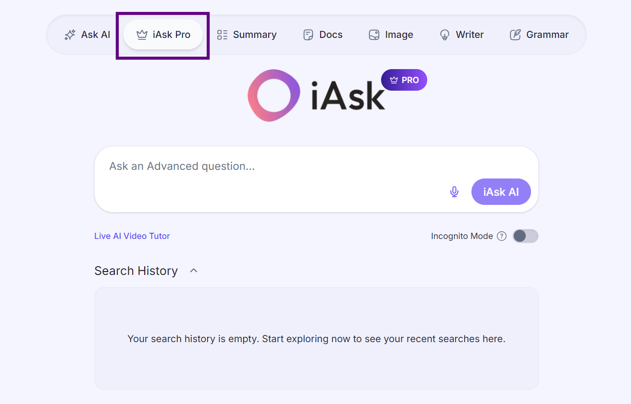Viewport: 631px width, 404px height.
Task: Click the iAsk ring logo
Action: pyautogui.click(x=274, y=95)
